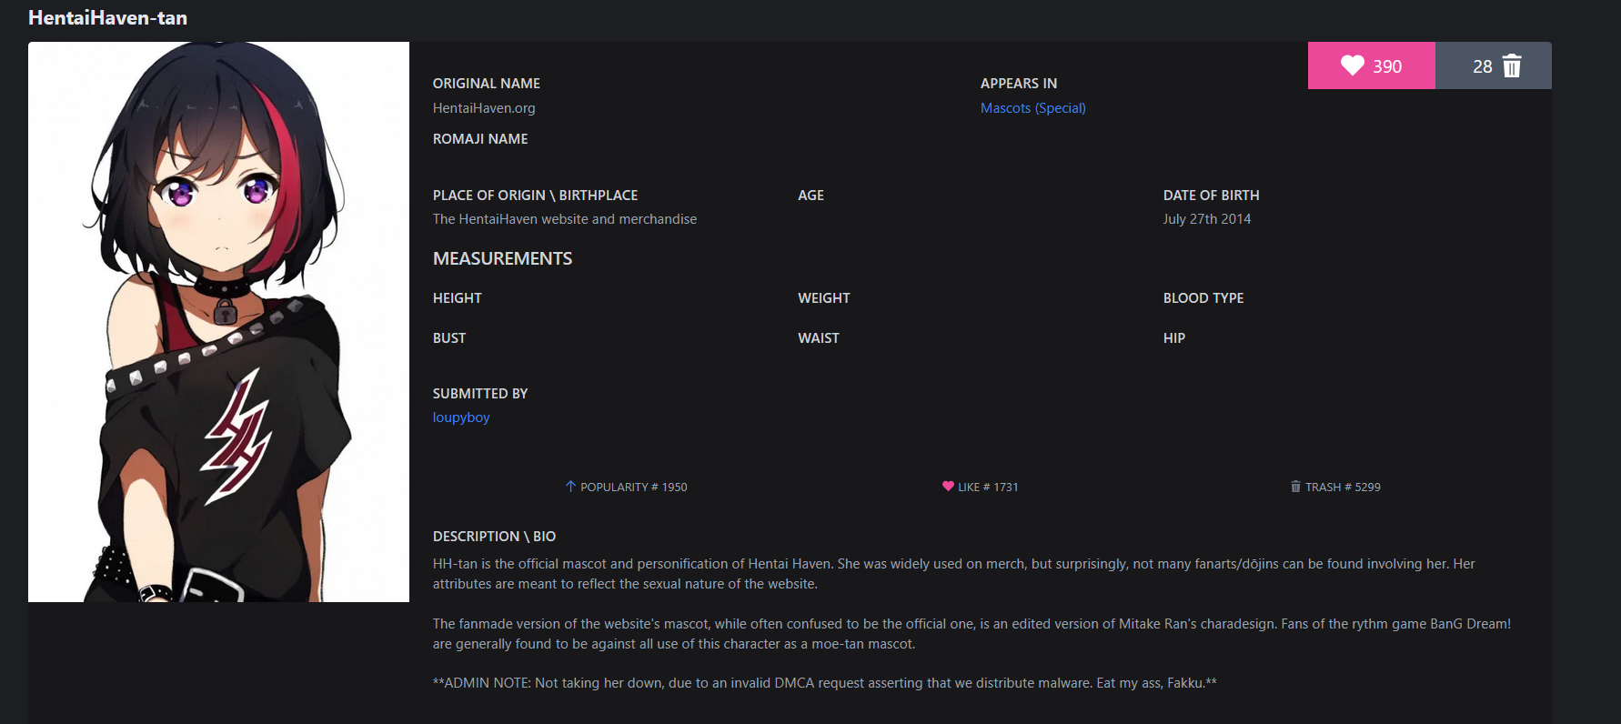Click the HEIGHT label
Image resolution: width=1621 pixels, height=724 pixels.
458,298
